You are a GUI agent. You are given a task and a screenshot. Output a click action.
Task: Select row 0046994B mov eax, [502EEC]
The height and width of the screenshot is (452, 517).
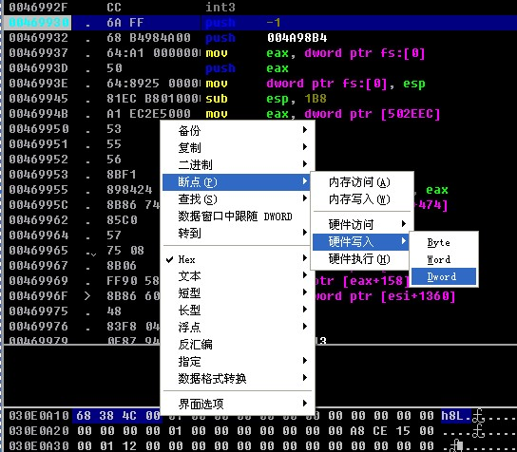point(260,114)
